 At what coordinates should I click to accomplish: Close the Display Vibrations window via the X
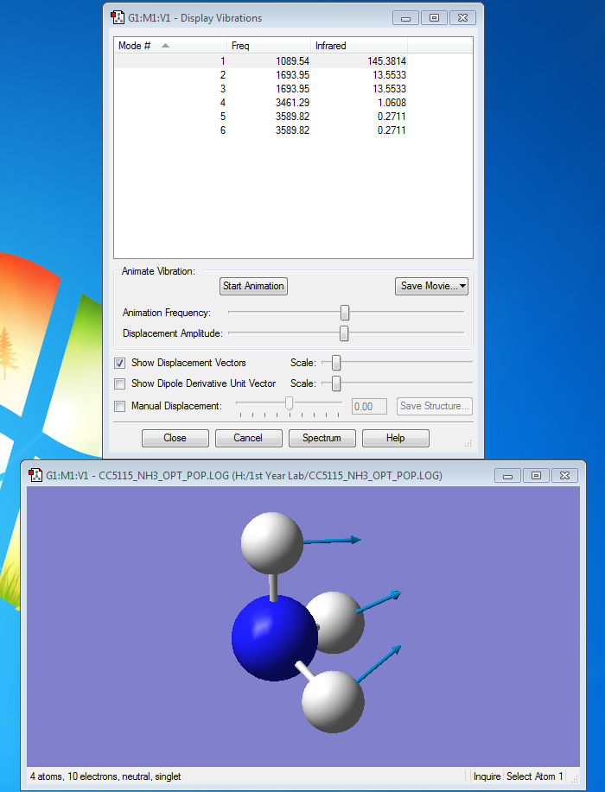(x=462, y=17)
